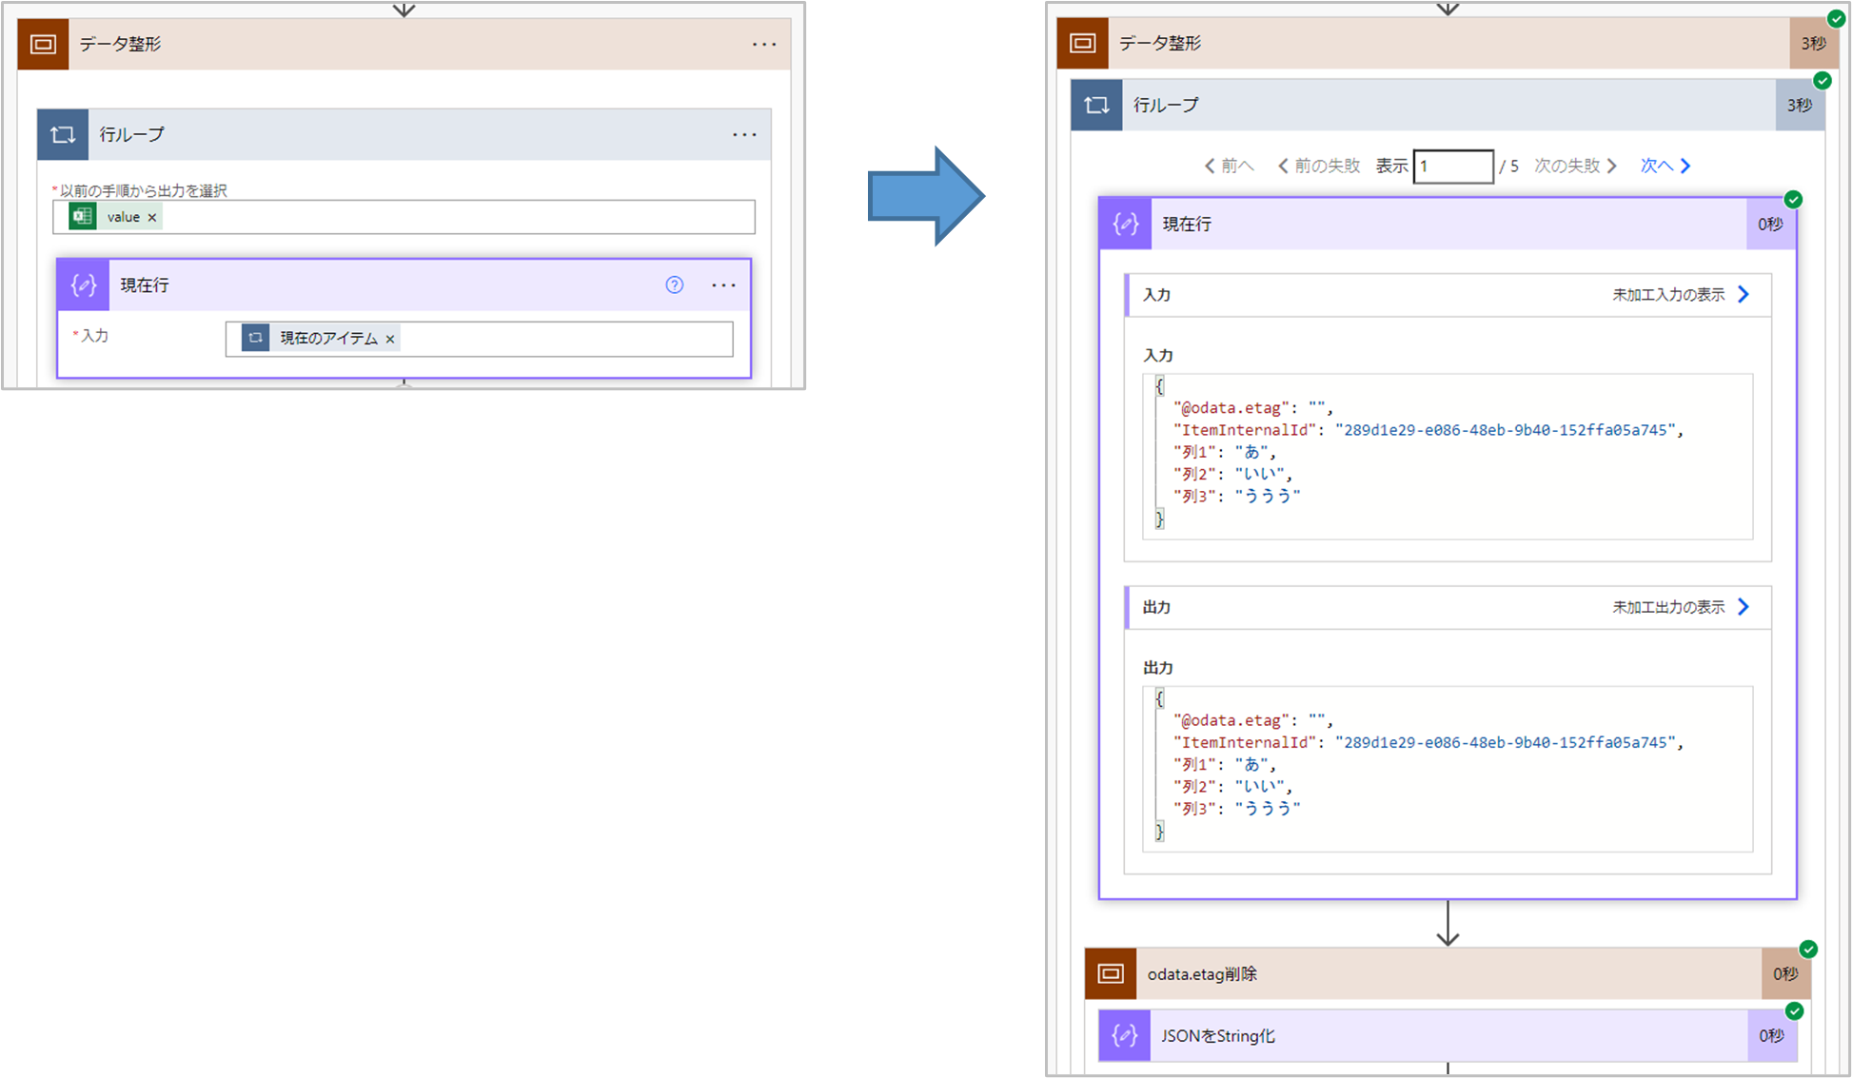Open help for the 現在行 action
The height and width of the screenshot is (1078, 1852).
674,285
